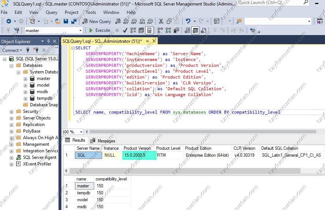Toggle Include Client Statistics icon
The width and height of the screenshot is (325, 210).
click(x=176, y=30)
